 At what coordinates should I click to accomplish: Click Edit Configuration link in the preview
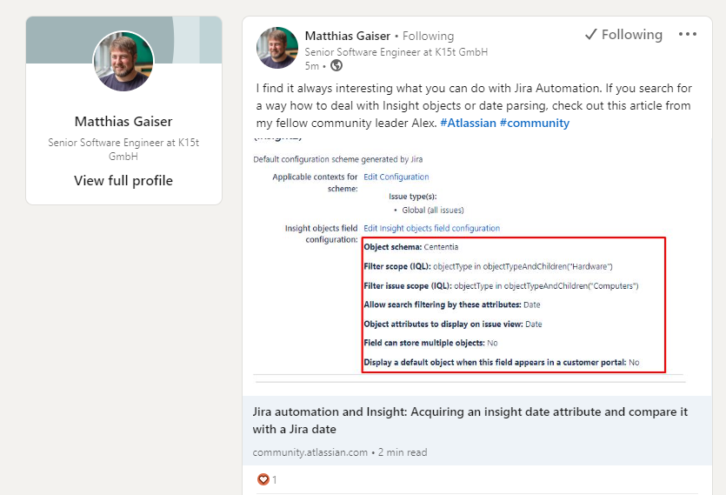(396, 177)
